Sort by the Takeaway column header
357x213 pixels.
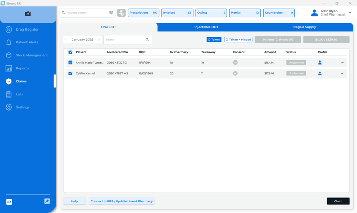click(x=208, y=52)
